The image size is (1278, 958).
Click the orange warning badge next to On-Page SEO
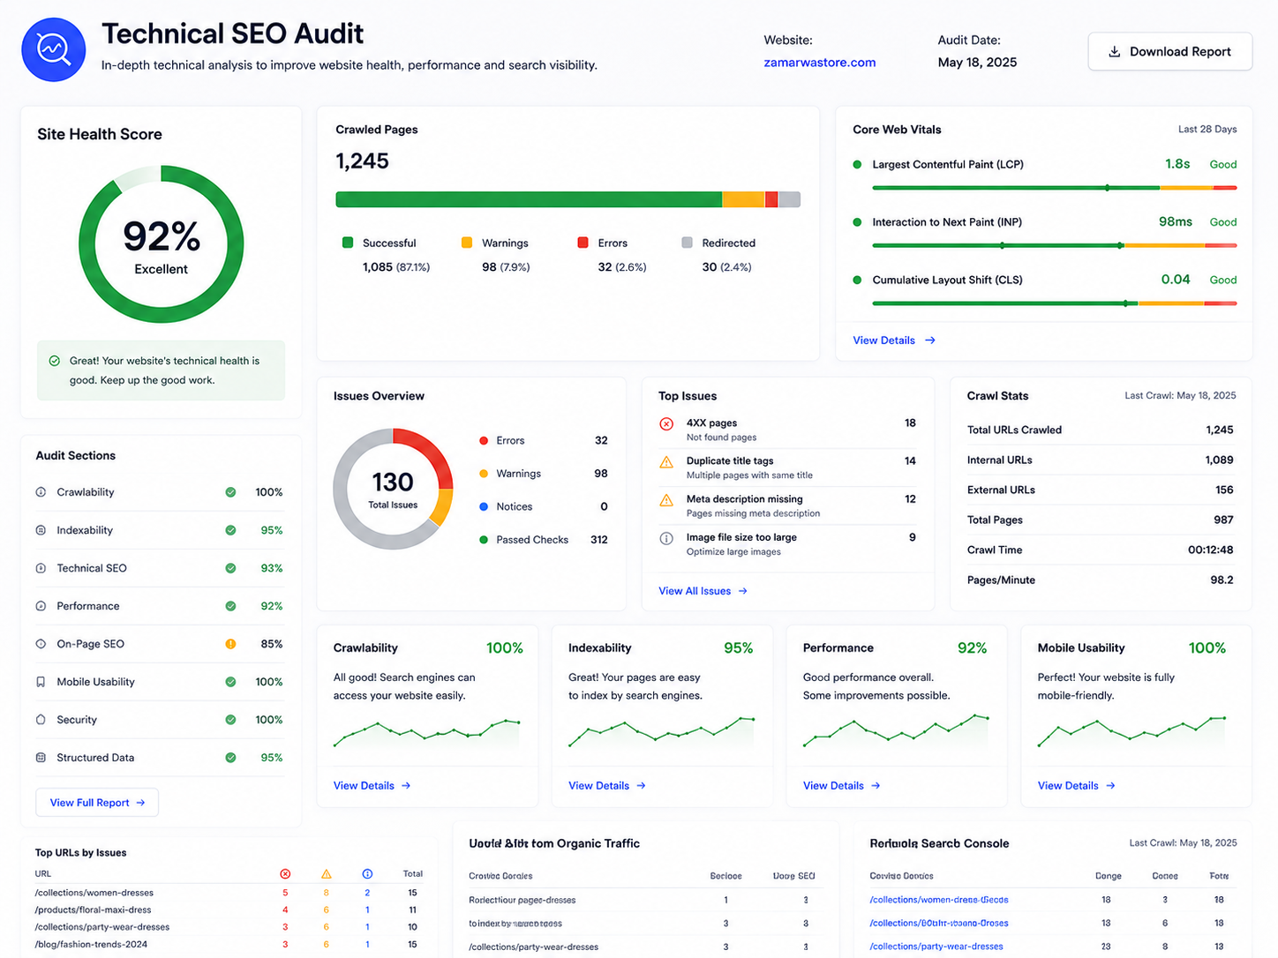click(230, 644)
